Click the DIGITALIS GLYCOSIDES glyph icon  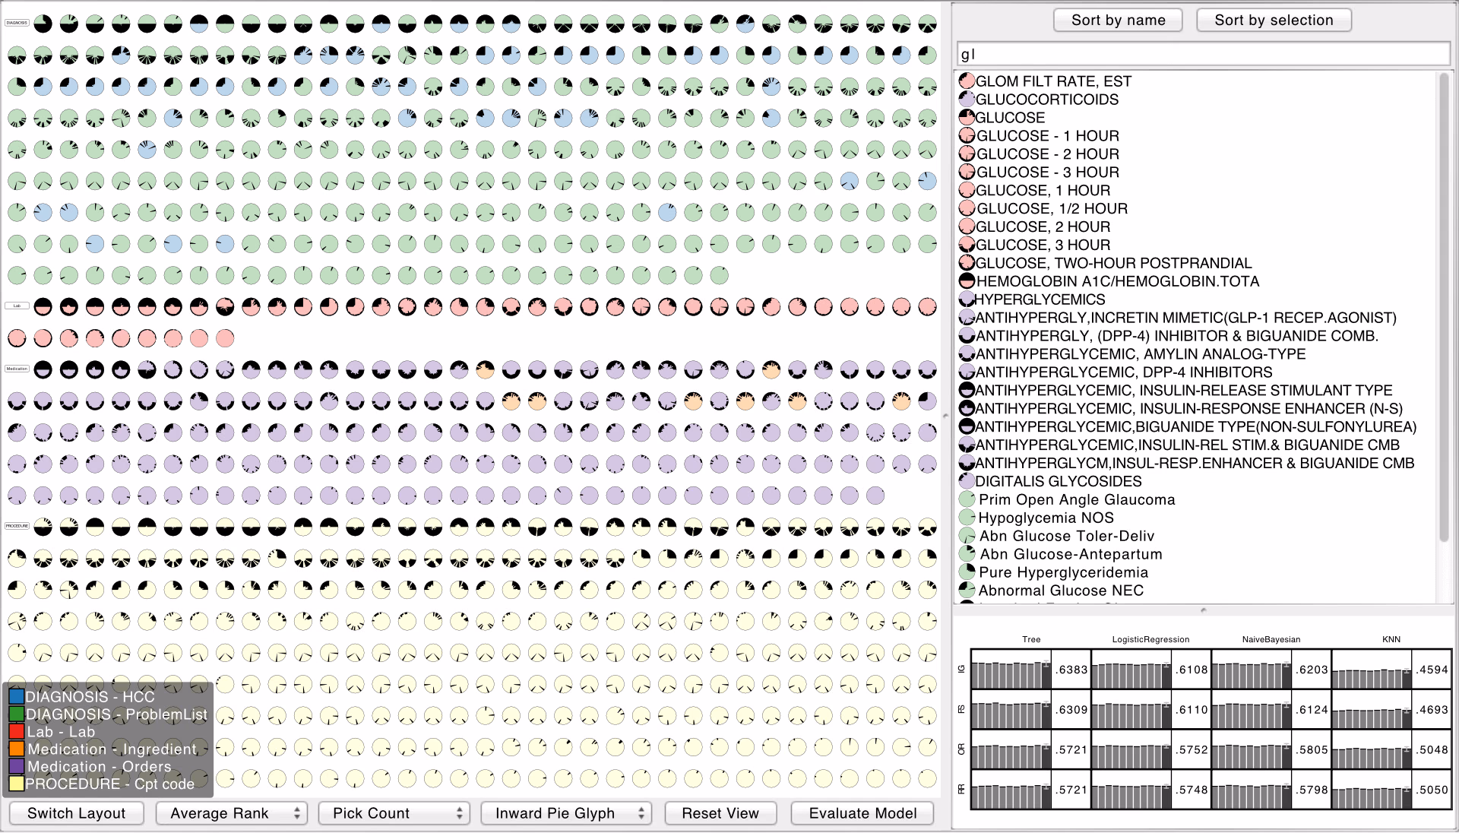pos(967,481)
